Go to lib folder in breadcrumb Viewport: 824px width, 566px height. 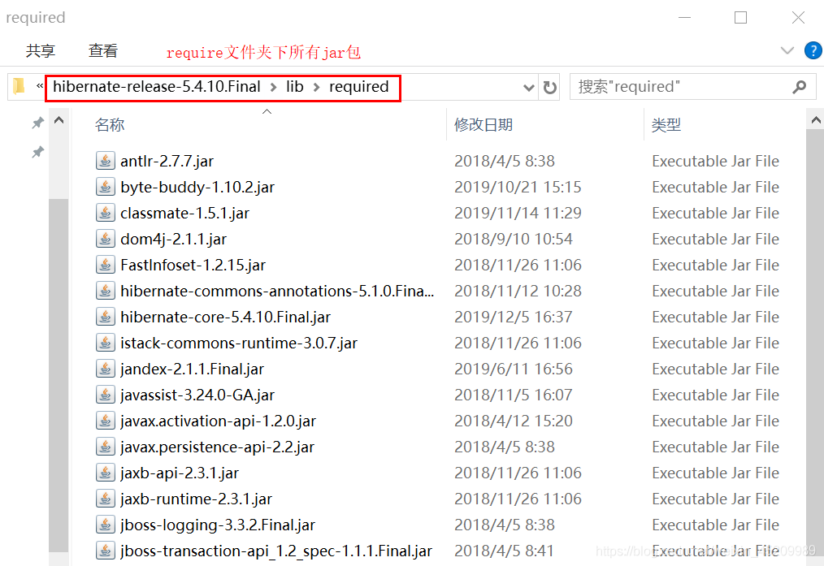click(295, 87)
